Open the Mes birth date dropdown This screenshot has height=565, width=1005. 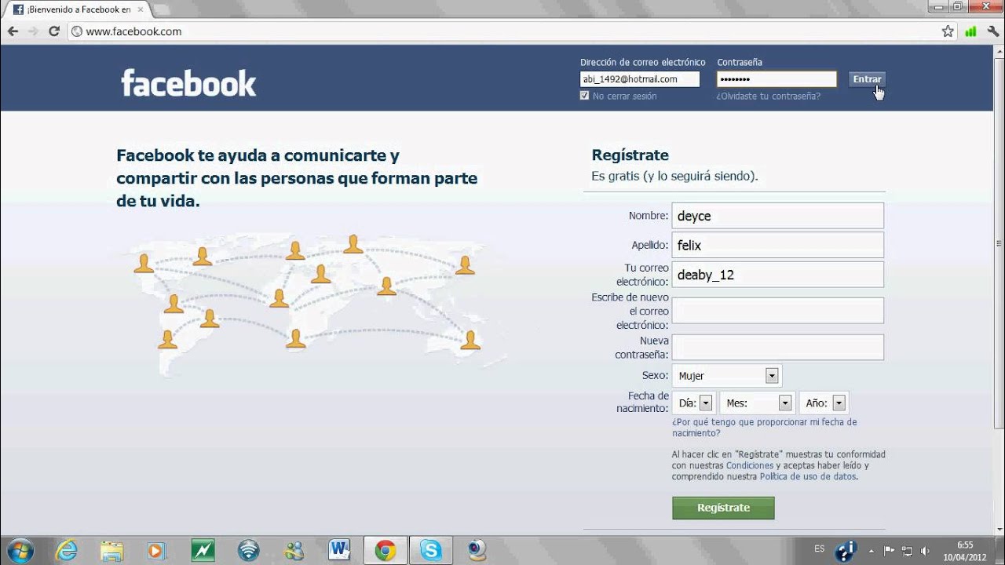(757, 403)
